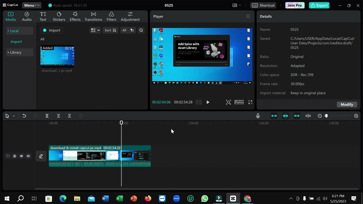
Task: Click the current timecode 00:02:04:06
Action: click(x=161, y=102)
